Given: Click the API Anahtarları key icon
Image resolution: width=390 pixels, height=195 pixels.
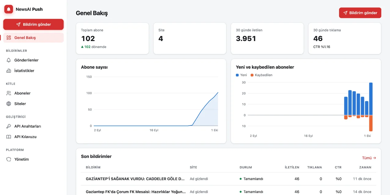Looking at the screenshot, I should [x=9, y=126].
